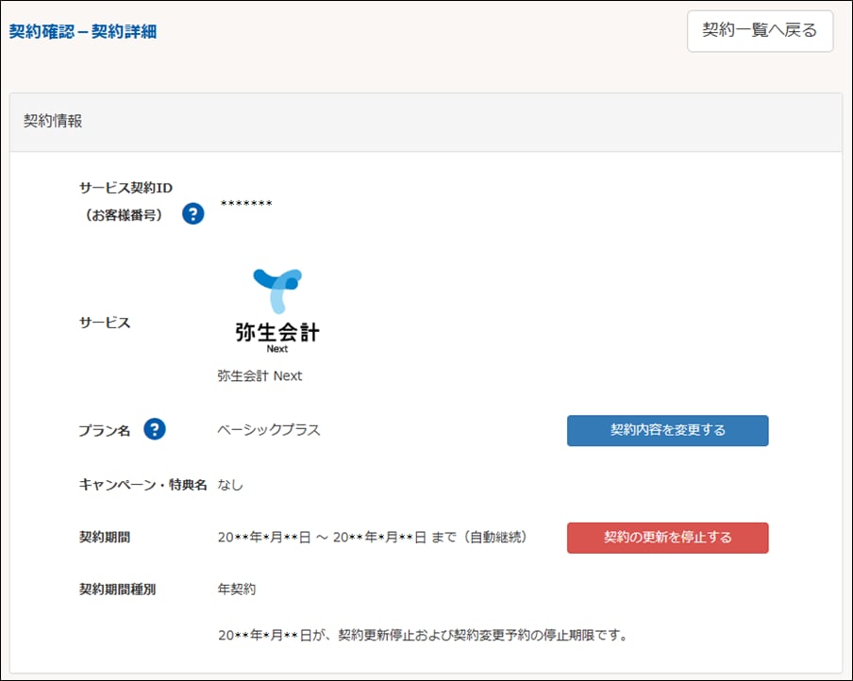853x681 pixels.
Task: Select the 停止期限です deadline notice line
Action: [x=423, y=635]
